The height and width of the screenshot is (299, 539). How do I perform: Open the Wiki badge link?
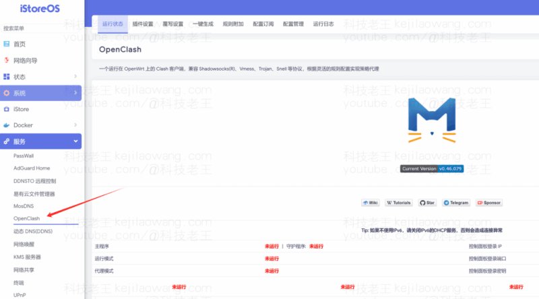coord(370,203)
